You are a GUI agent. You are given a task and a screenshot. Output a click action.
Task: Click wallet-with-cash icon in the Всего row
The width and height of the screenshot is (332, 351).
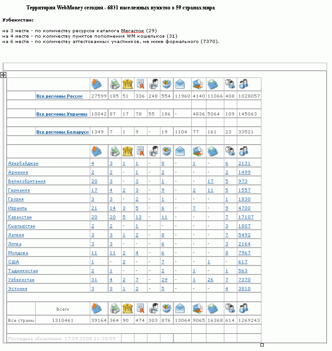[213, 308]
